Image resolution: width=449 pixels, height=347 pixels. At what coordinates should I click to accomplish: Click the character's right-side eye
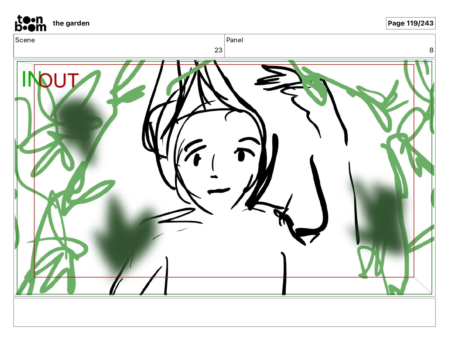tap(241, 155)
